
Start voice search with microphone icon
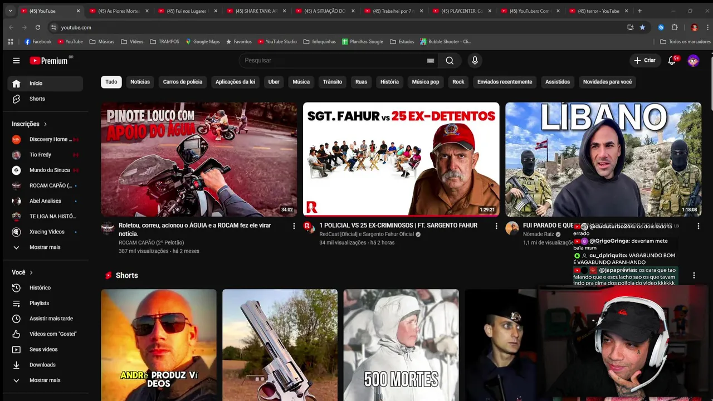click(x=475, y=60)
